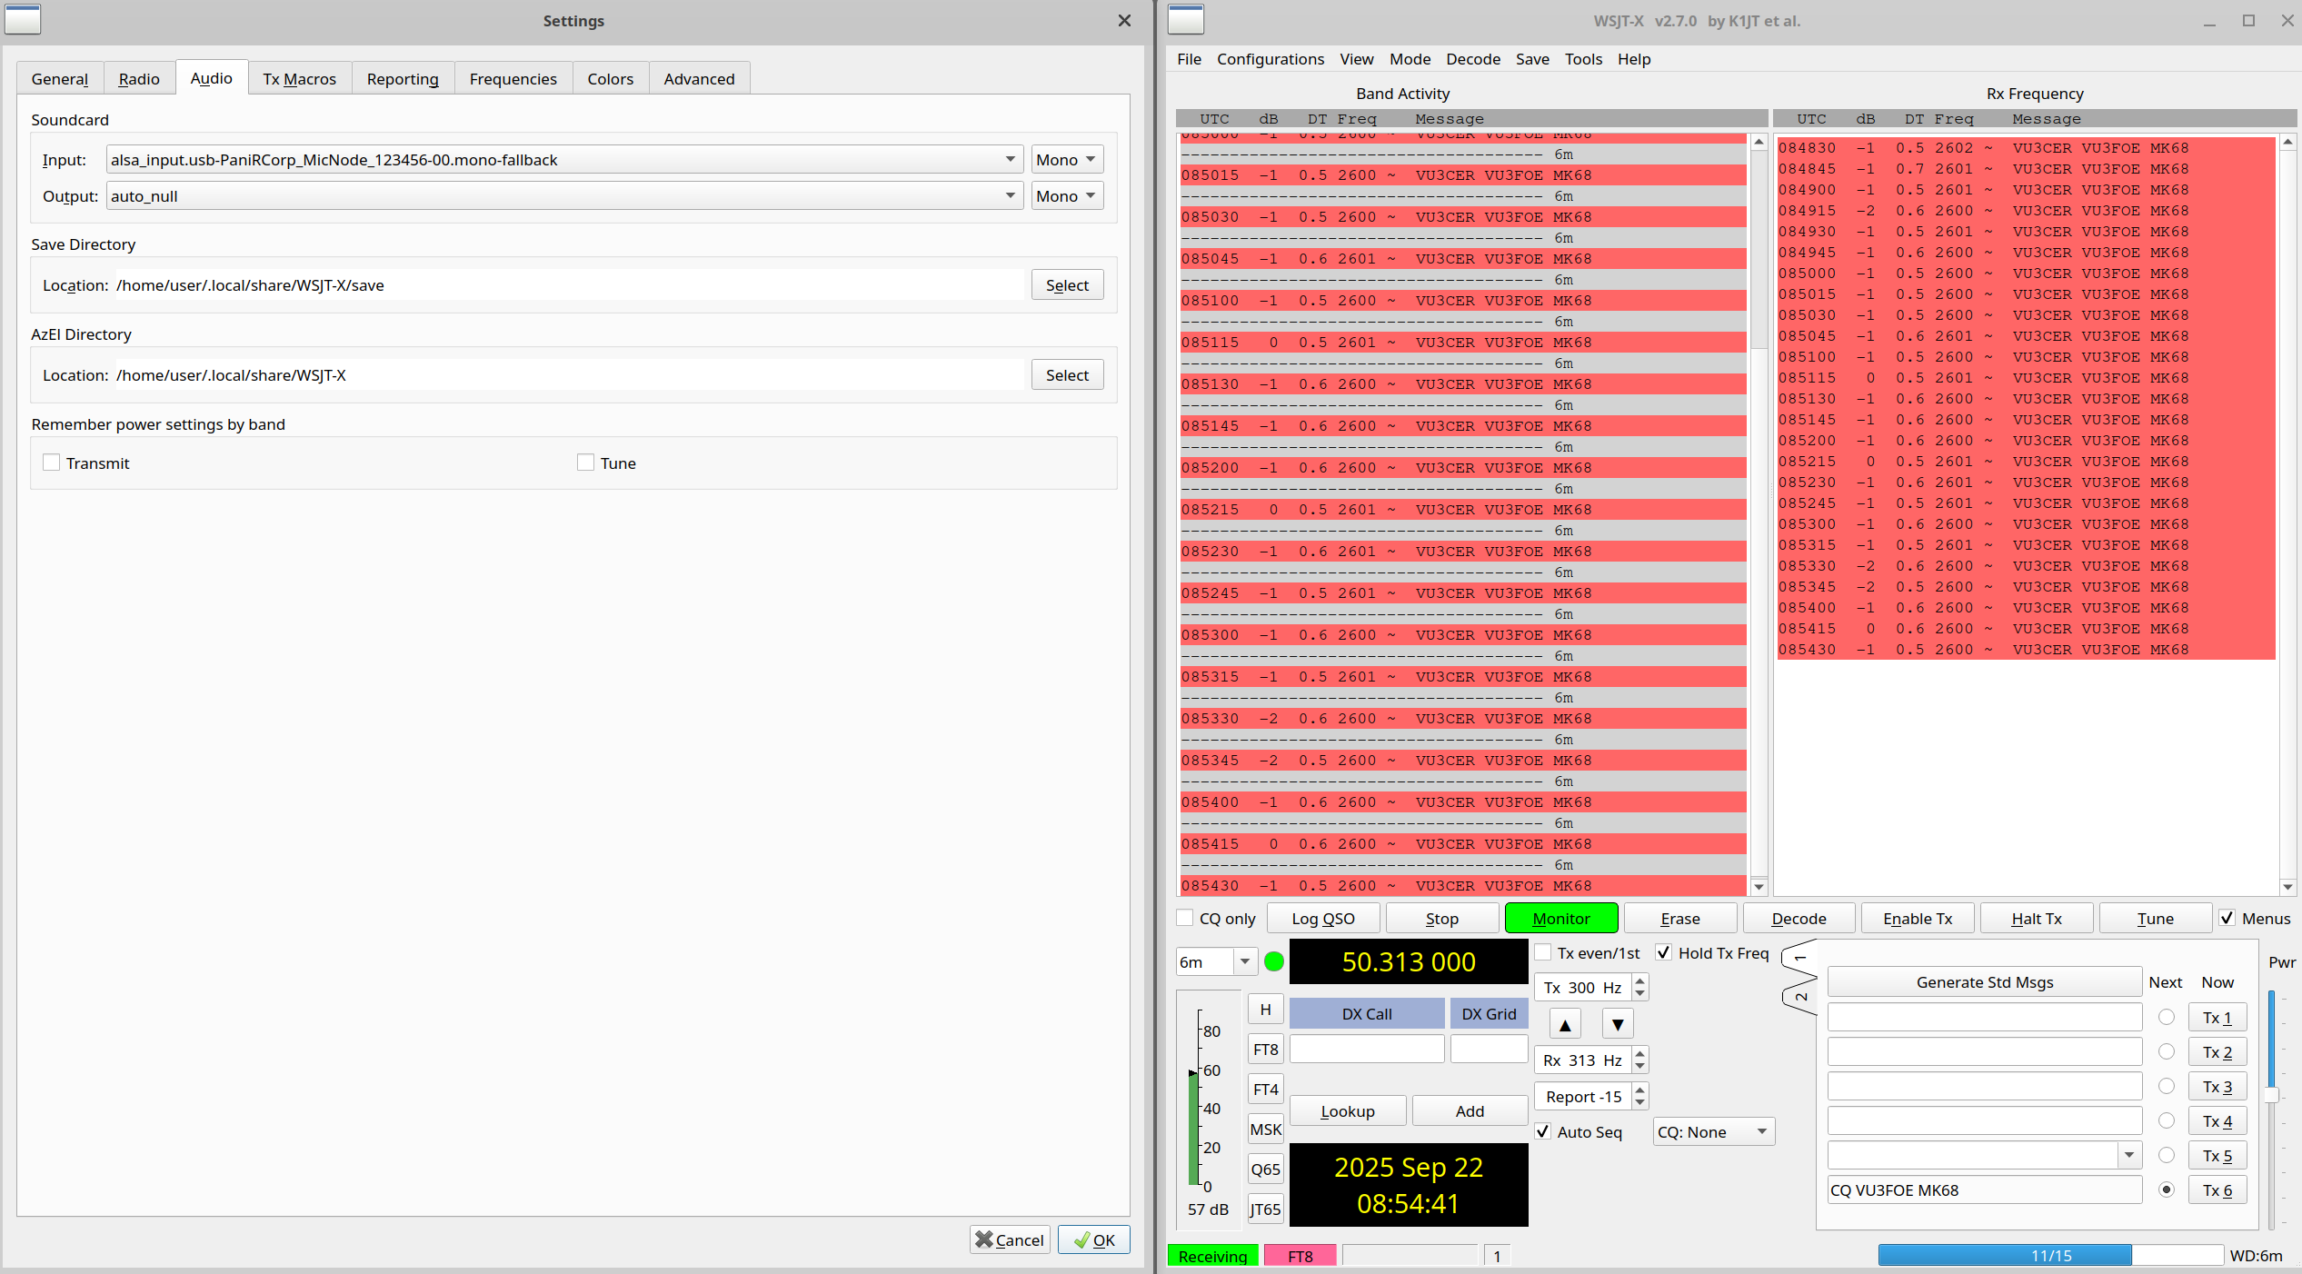Image resolution: width=2302 pixels, height=1274 pixels.
Task: Click the 50.313 000 frequency display
Action: (x=1409, y=961)
